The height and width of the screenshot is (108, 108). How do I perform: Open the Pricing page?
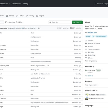click(x=26, y=4)
